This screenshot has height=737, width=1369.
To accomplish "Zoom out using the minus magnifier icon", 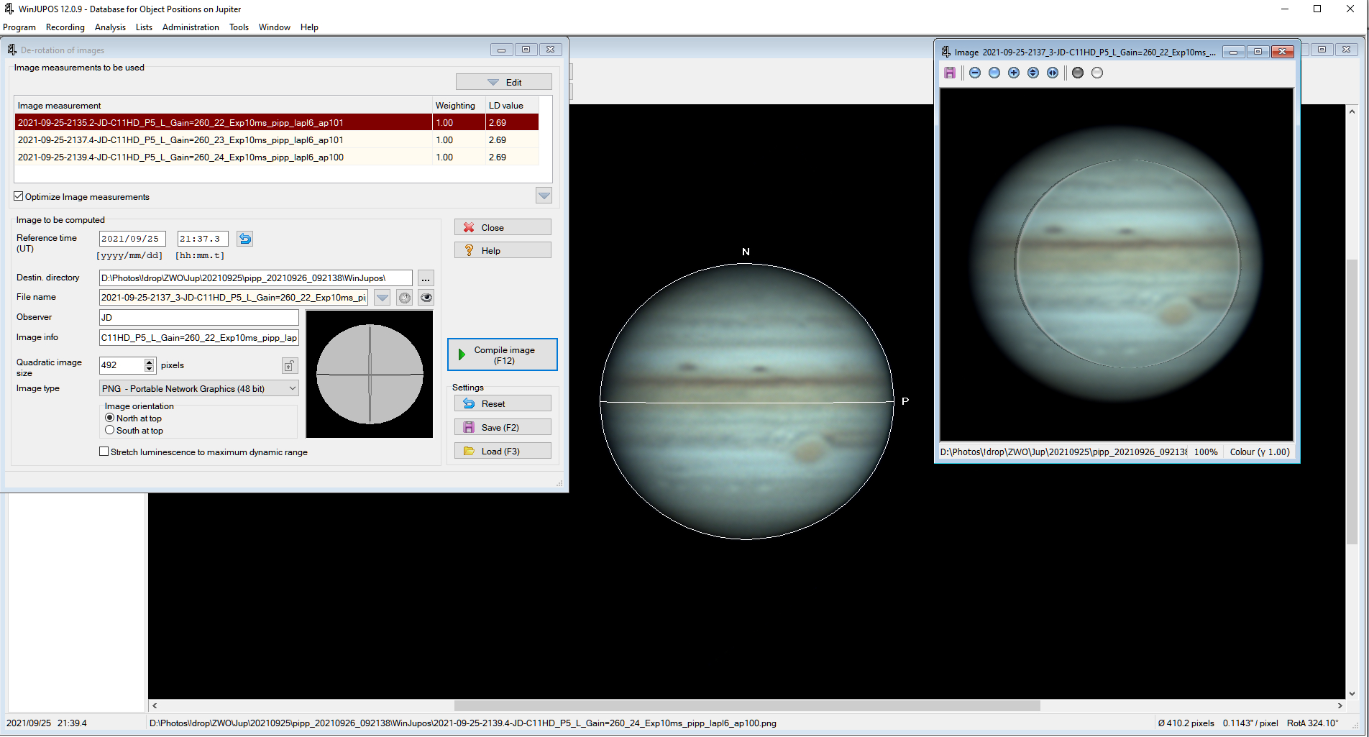I will 975,73.
